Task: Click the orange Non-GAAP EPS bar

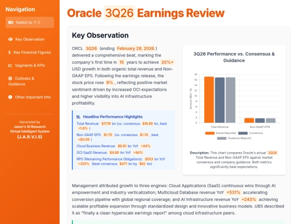Action: click(x=249, y=121)
